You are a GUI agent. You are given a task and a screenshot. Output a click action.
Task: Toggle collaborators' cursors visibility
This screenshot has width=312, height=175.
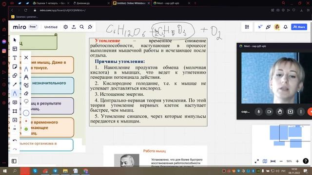[260, 27]
